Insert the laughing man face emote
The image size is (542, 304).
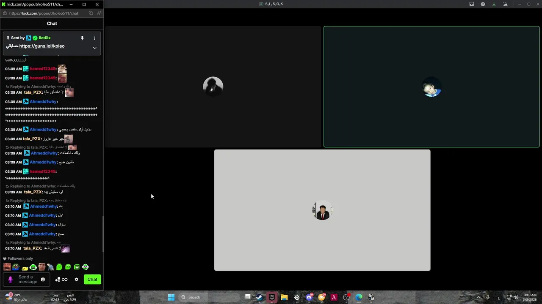point(7,267)
